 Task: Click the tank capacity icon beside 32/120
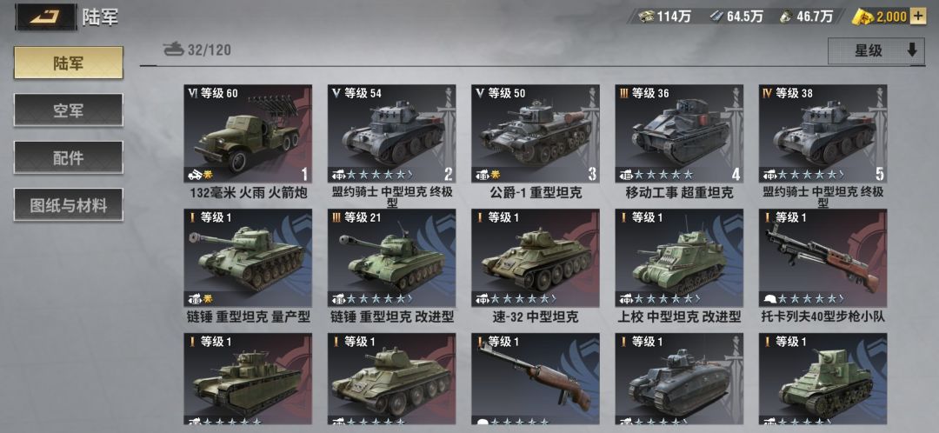(x=174, y=49)
